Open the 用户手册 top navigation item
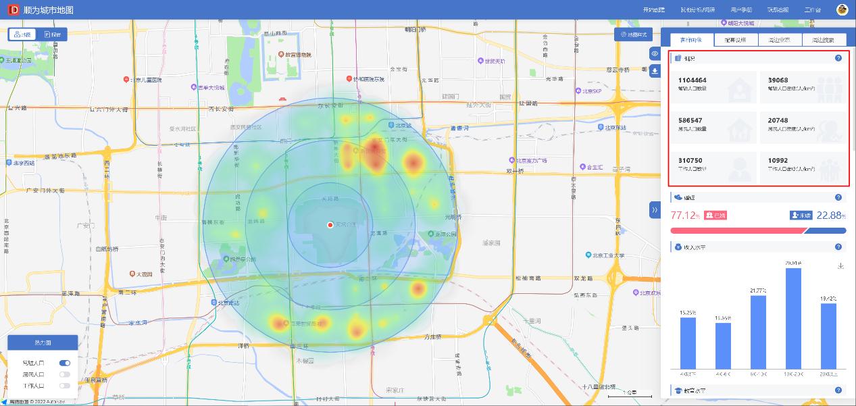Viewport: 856px width, 406px height. click(740, 10)
